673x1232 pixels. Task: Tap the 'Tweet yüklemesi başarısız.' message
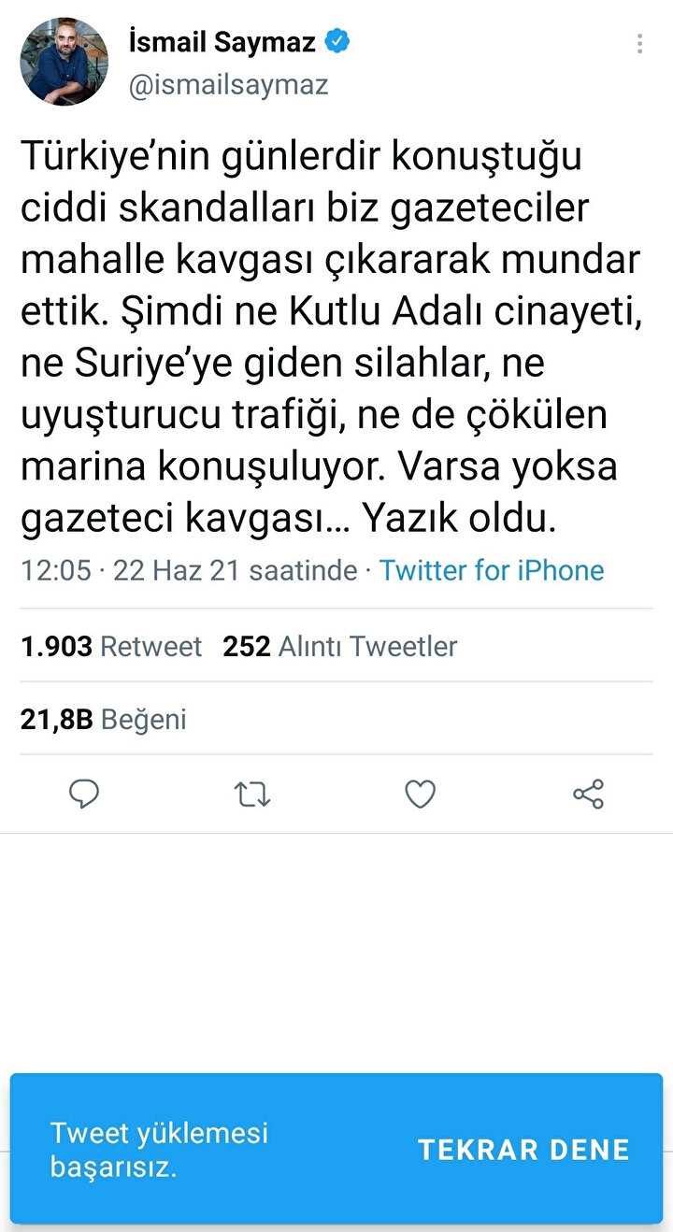click(159, 1149)
